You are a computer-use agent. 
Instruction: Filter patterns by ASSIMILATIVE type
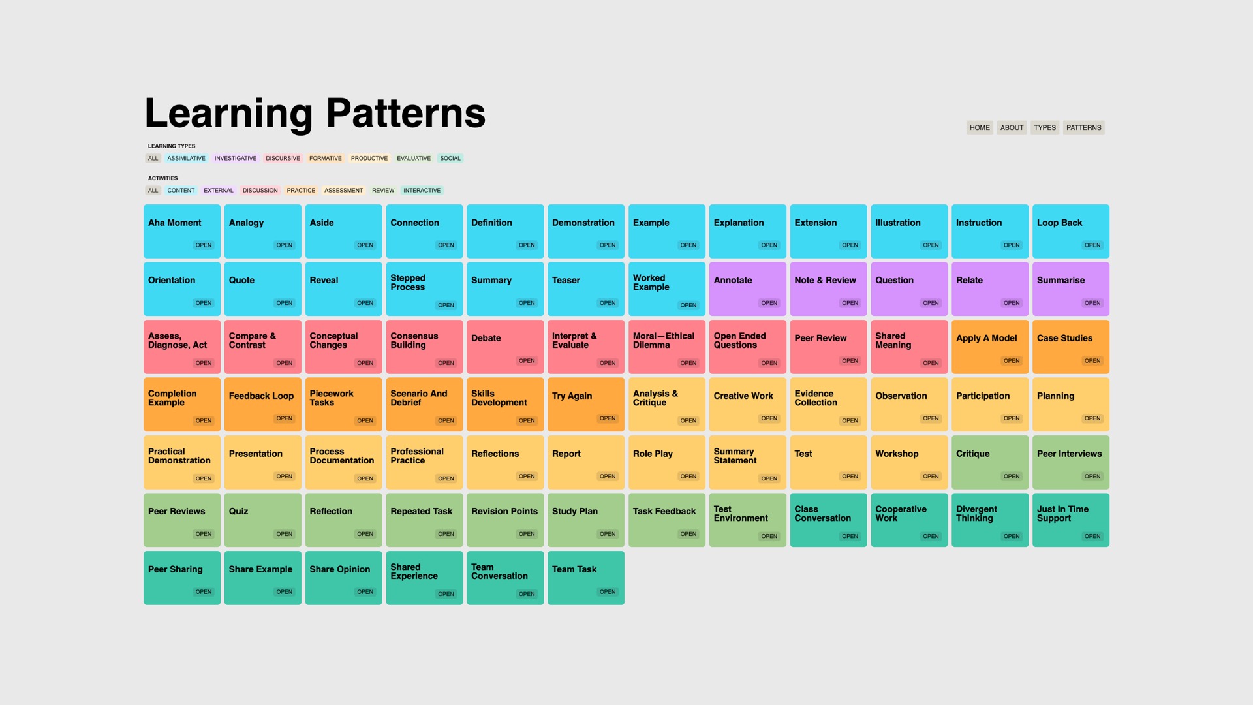pyautogui.click(x=186, y=157)
